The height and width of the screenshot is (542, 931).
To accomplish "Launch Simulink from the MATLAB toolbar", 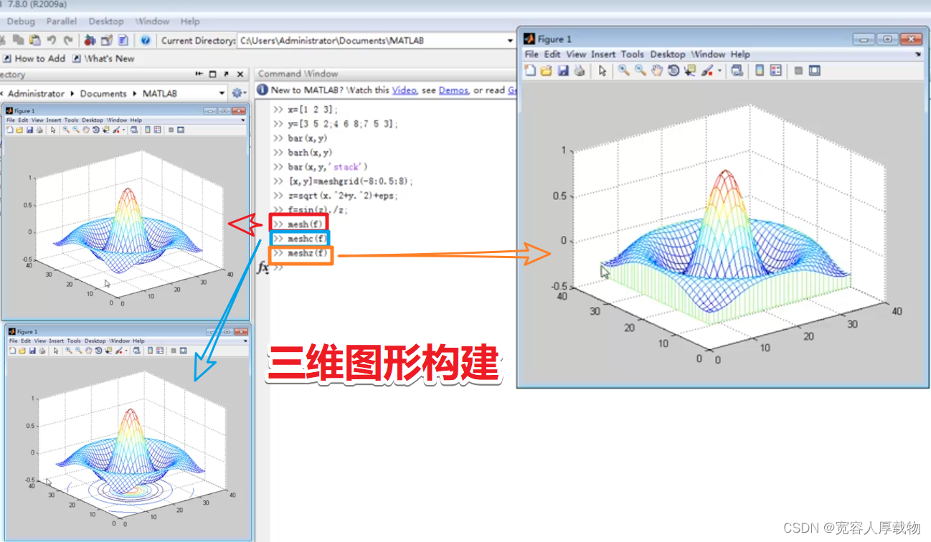I will point(90,40).
